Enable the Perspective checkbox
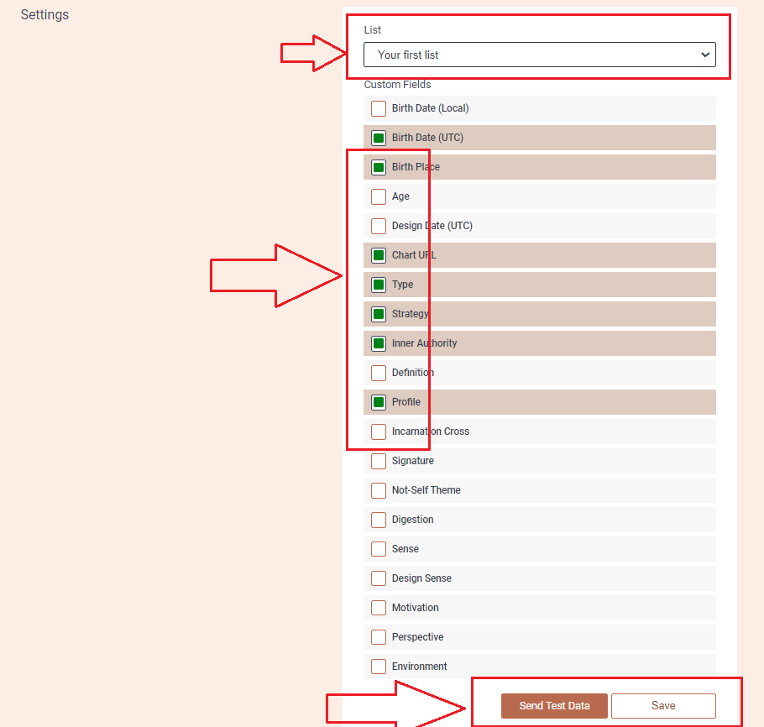764x727 pixels. (379, 637)
